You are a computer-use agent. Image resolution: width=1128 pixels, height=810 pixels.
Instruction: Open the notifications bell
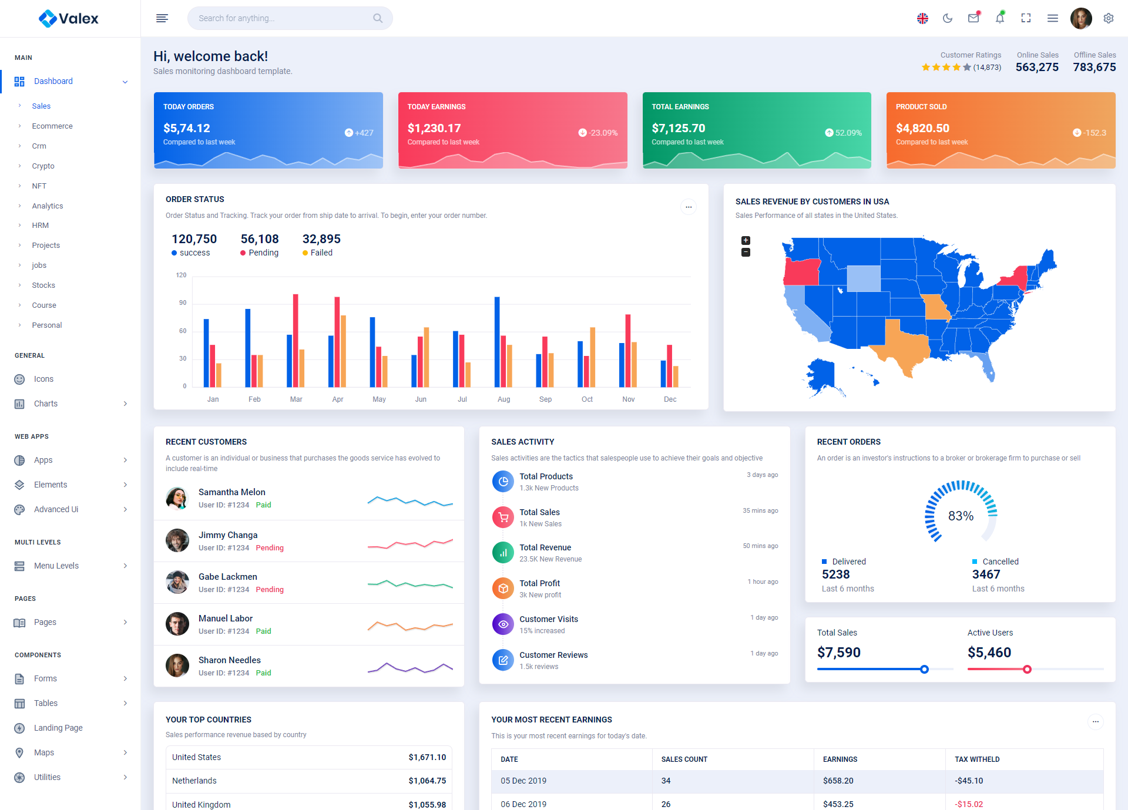click(1000, 18)
